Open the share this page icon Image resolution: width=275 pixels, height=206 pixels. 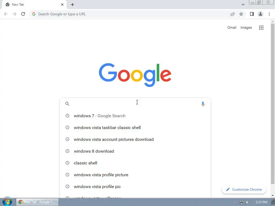point(233,14)
